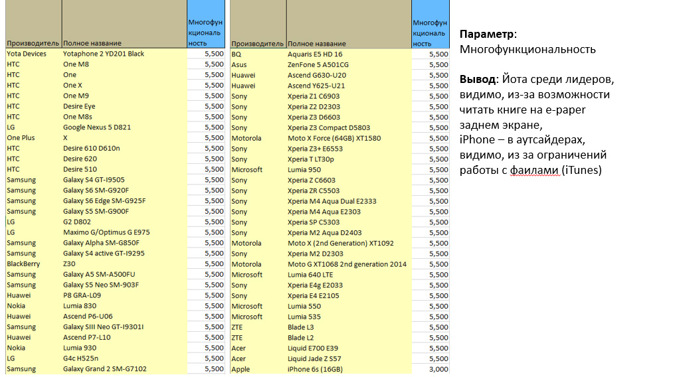
Task: Select the Lumia 830 cell
Action: click(124, 306)
